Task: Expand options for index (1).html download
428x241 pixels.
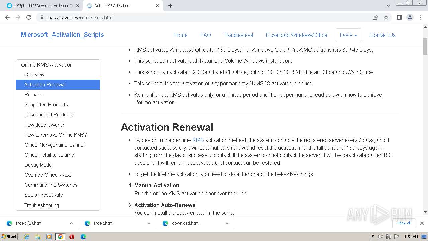Action: click(x=71, y=223)
